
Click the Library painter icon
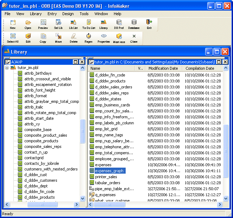coord(103,24)
